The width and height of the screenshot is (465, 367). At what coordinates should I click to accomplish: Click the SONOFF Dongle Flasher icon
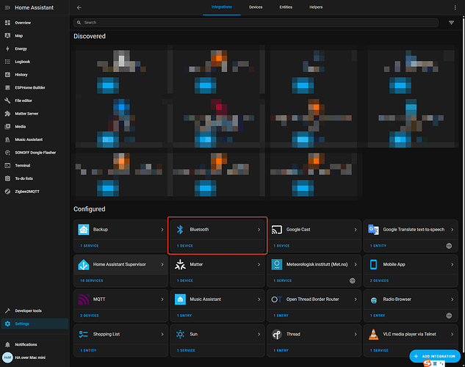pyautogui.click(x=7, y=153)
